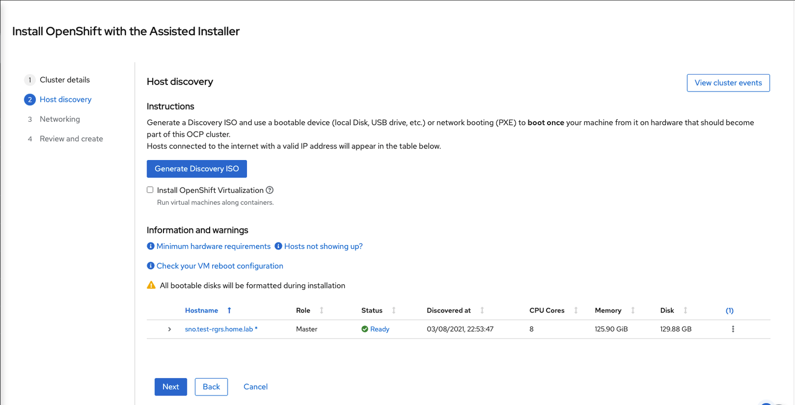
Task: Click sort icon next to Disk column
Action: [685, 310]
